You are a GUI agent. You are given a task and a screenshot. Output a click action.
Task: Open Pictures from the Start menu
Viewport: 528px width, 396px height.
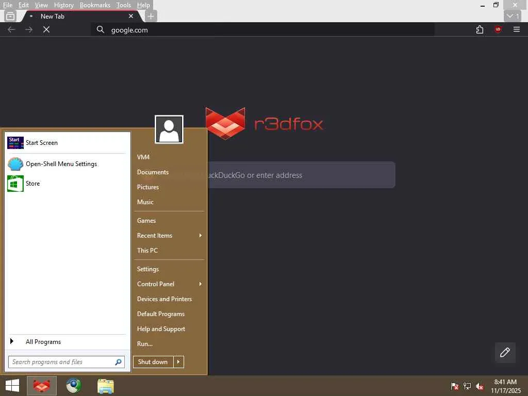click(x=169, y=187)
